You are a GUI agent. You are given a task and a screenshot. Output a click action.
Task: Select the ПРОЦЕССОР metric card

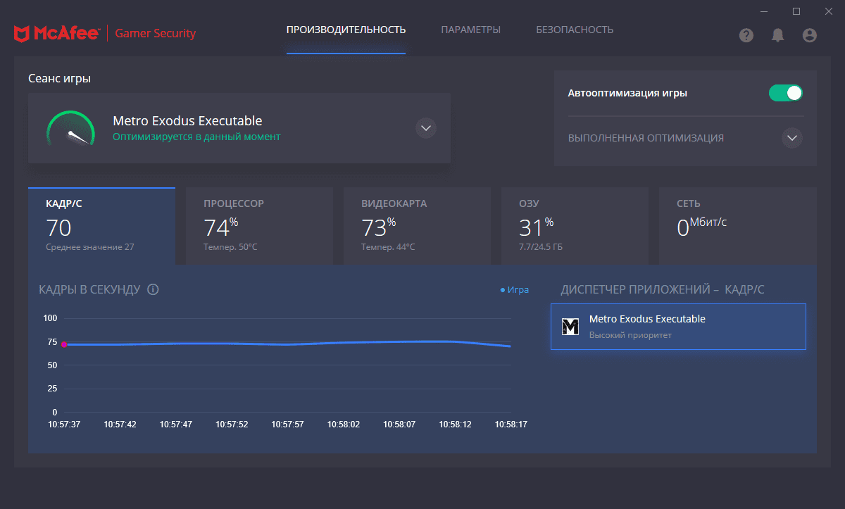tap(259, 226)
